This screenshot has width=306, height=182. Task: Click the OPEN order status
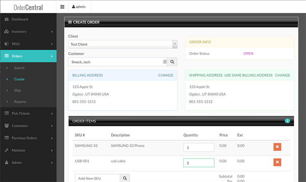[x=248, y=54]
